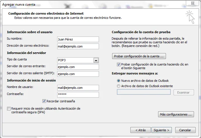201x138 pixels.
Task: Proceed by clicking Siguiente
Action: [x=162, y=130]
